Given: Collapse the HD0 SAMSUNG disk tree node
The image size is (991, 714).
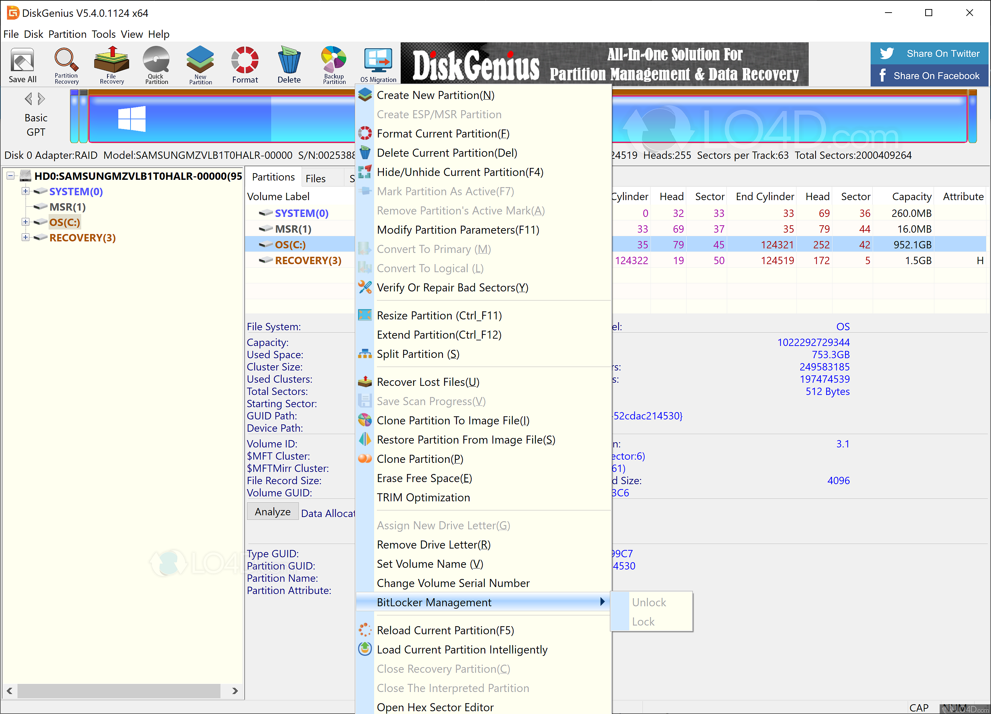Looking at the screenshot, I should [10, 176].
